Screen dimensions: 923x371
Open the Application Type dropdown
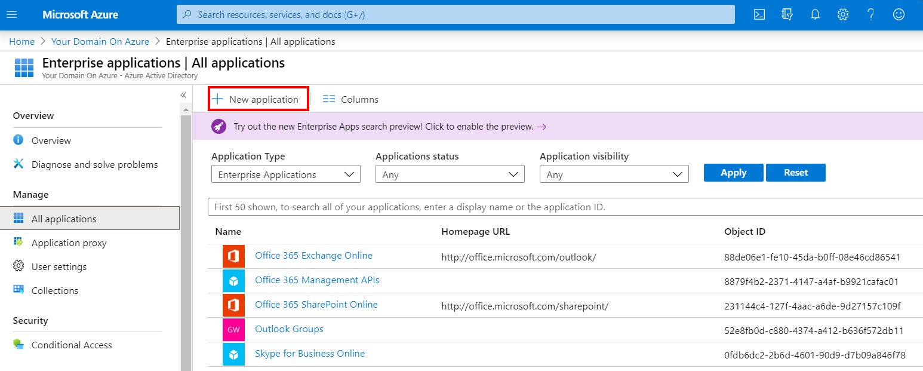285,174
